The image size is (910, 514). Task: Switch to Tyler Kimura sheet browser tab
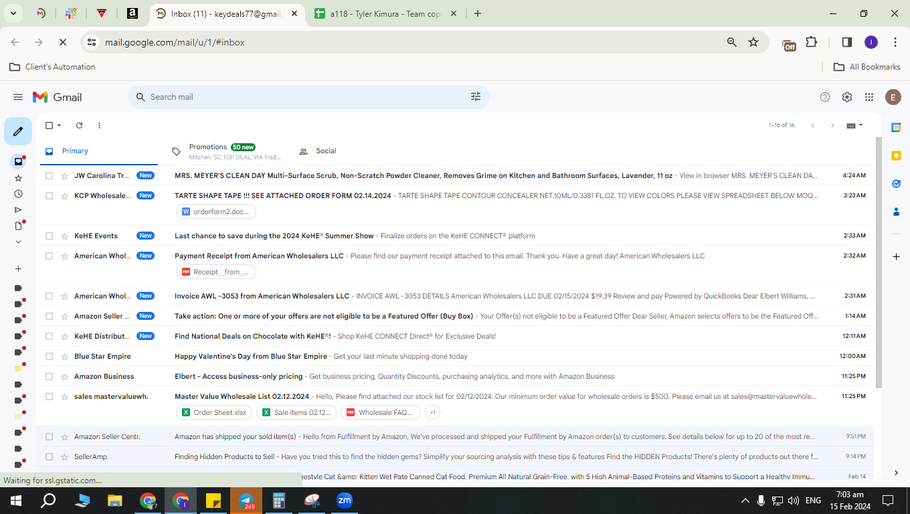click(x=387, y=13)
